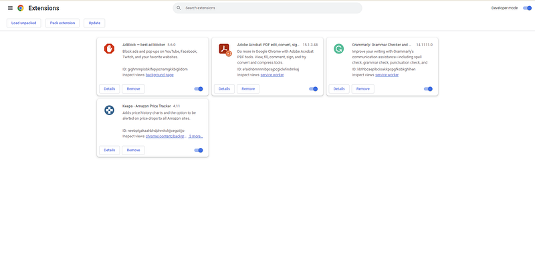
Task: Click the Grammarly ID string
Action: 384,70
